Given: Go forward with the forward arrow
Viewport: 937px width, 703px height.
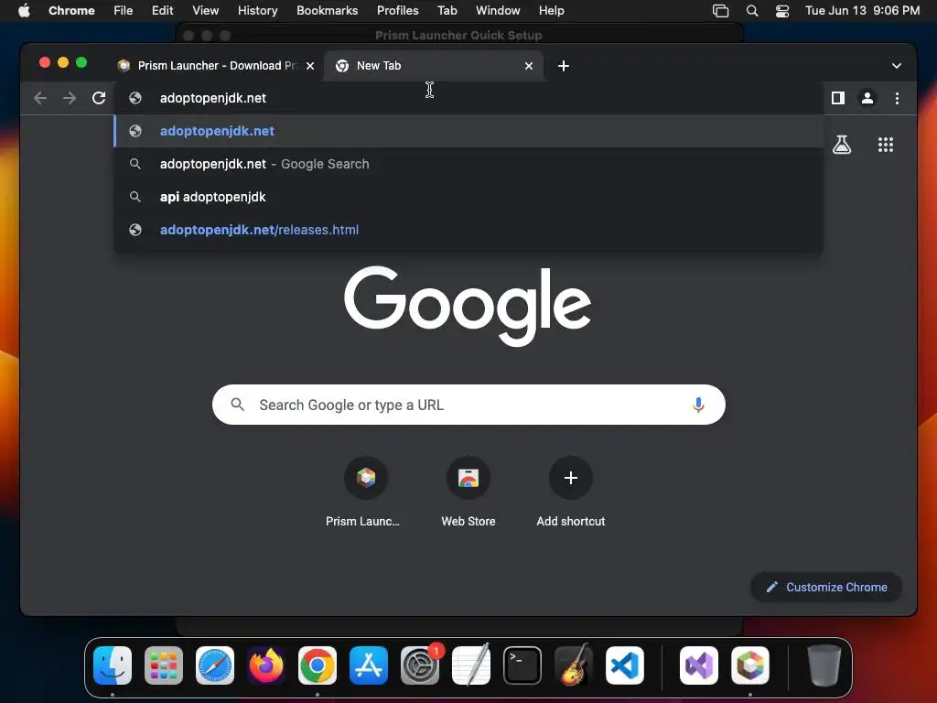Looking at the screenshot, I should [x=70, y=98].
